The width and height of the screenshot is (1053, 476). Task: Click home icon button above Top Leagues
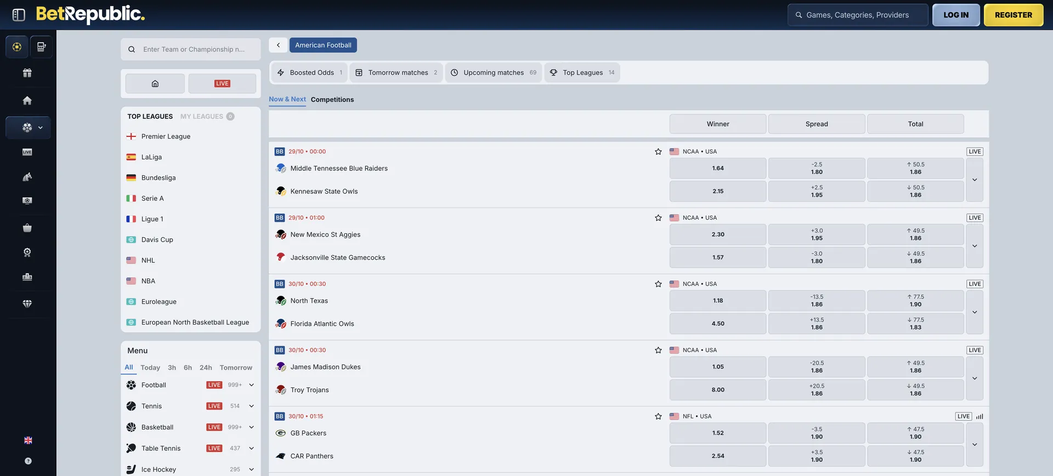click(x=155, y=84)
